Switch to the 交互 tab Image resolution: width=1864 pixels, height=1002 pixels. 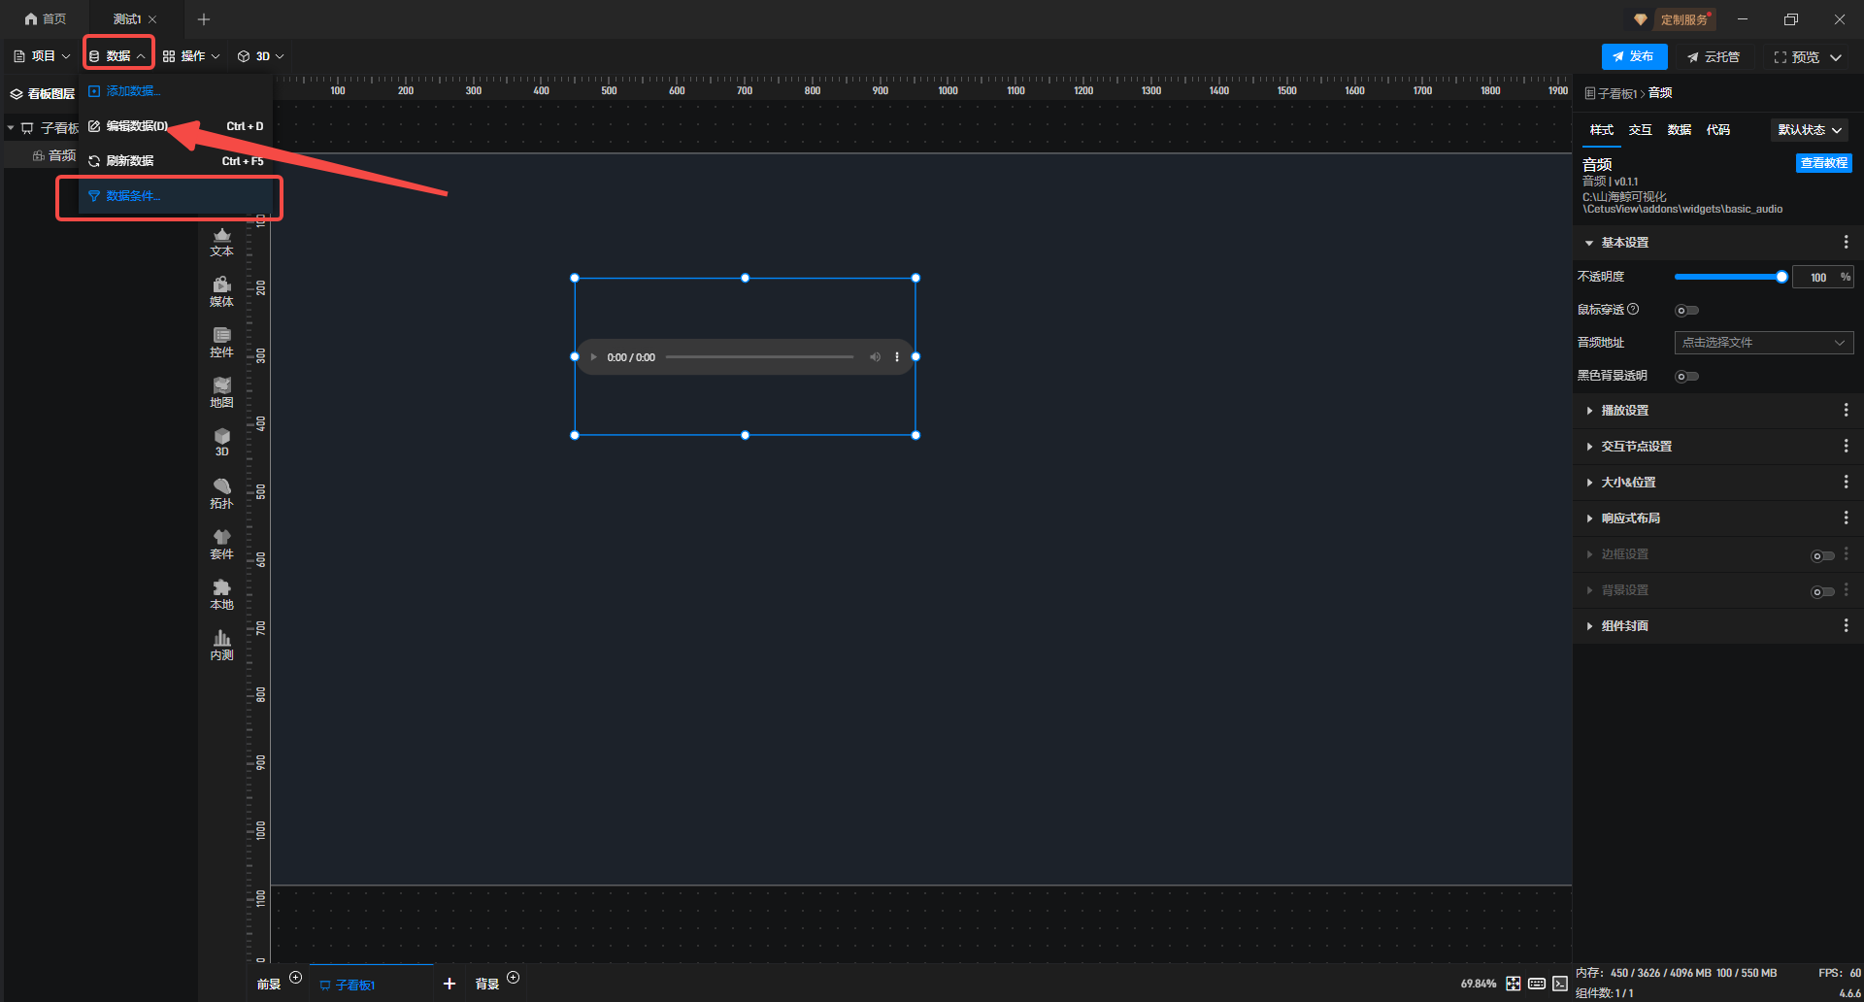(1640, 130)
